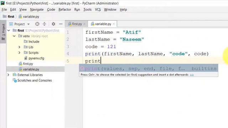Open the Edit menu
Viewport: 228px width, 128px height.
pos(13,10)
